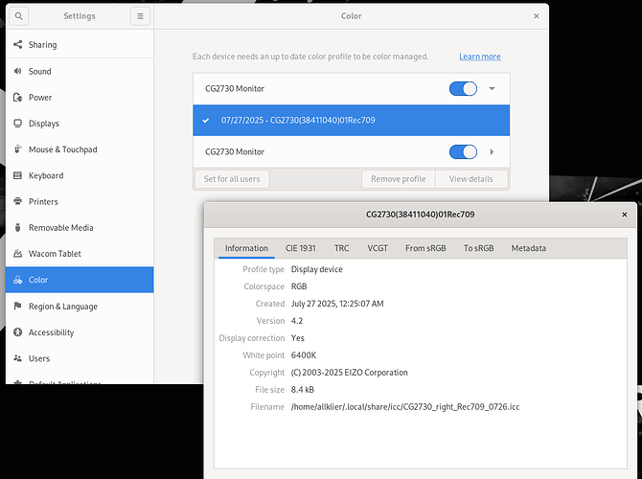Open Keyboard settings
Viewport: 642px width, 479px height.
(80, 175)
